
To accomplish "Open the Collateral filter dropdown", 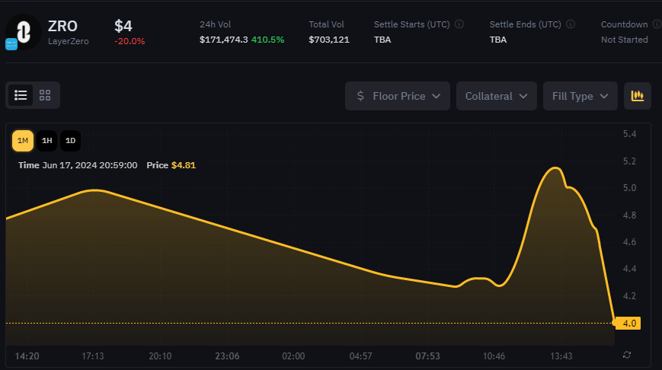I will click(x=497, y=96).
